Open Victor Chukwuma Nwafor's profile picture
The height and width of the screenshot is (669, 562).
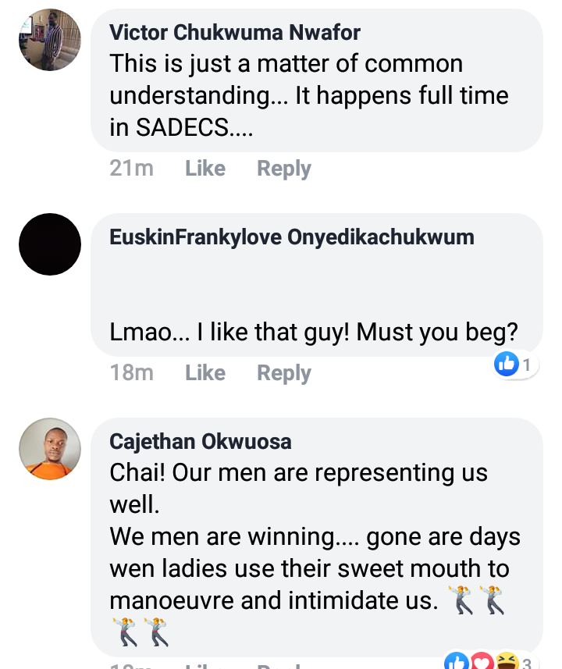(50, 41)
